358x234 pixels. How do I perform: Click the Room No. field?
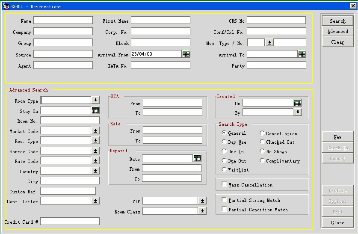(x=70, y=120)
